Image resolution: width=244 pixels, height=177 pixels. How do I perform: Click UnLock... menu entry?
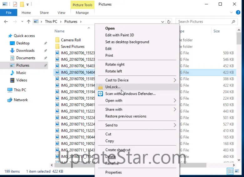click(x=137, y=87)
